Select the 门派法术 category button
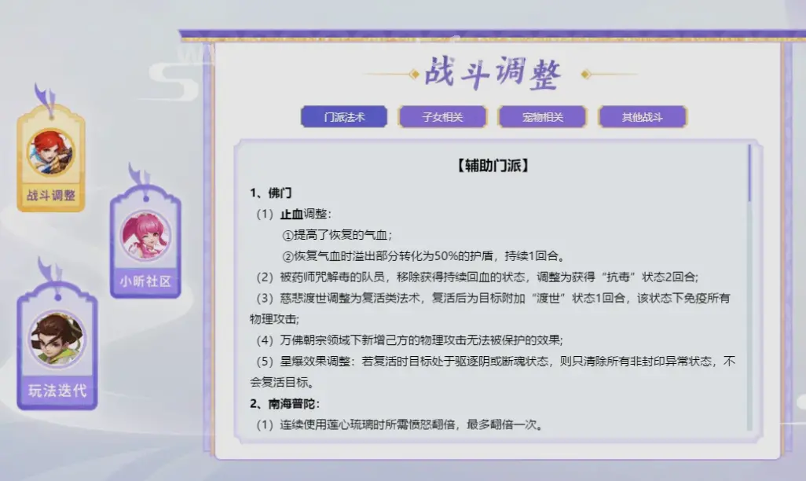 (x=346, y=116)
